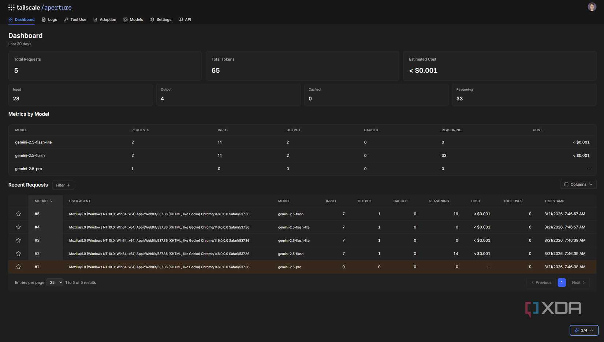Click the Tailscale logo icon
This screenshot has width=604, height=342.
point(11,7)
